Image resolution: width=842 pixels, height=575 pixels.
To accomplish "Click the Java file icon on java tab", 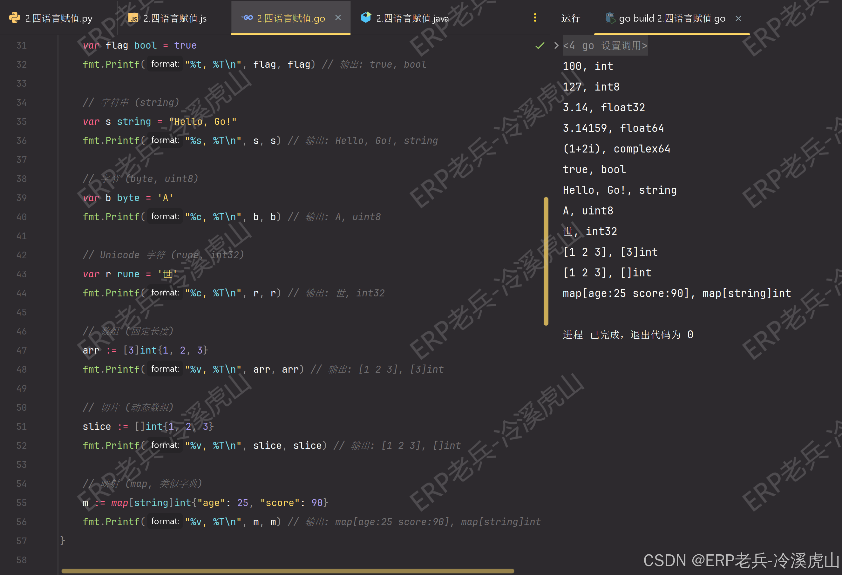I will click(366, 17).
